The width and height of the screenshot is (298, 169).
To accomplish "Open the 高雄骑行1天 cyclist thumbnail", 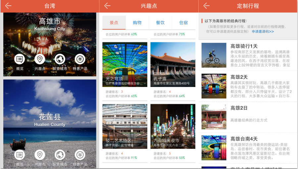I will click(214, 55).
